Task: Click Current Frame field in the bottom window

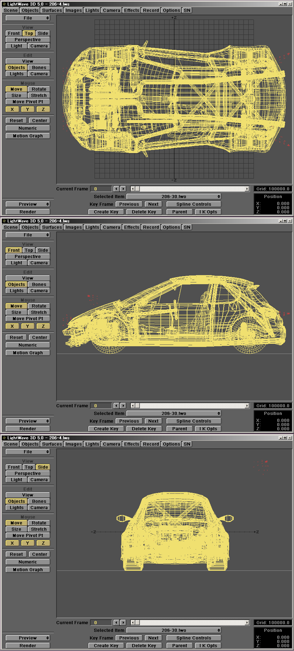Action: pos(101,622)
